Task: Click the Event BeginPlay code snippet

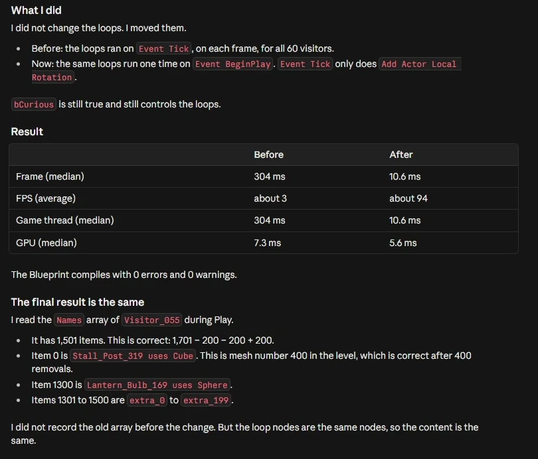Action: (x=232, y=64)
